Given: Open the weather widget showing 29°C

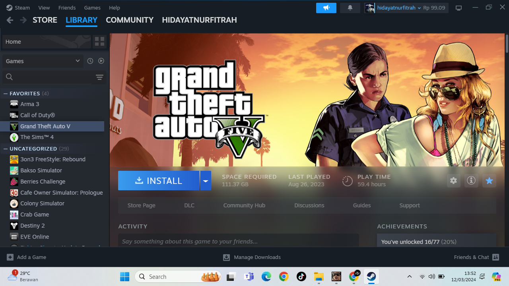Looking at the screenshot, I should [x=23, y=276].
